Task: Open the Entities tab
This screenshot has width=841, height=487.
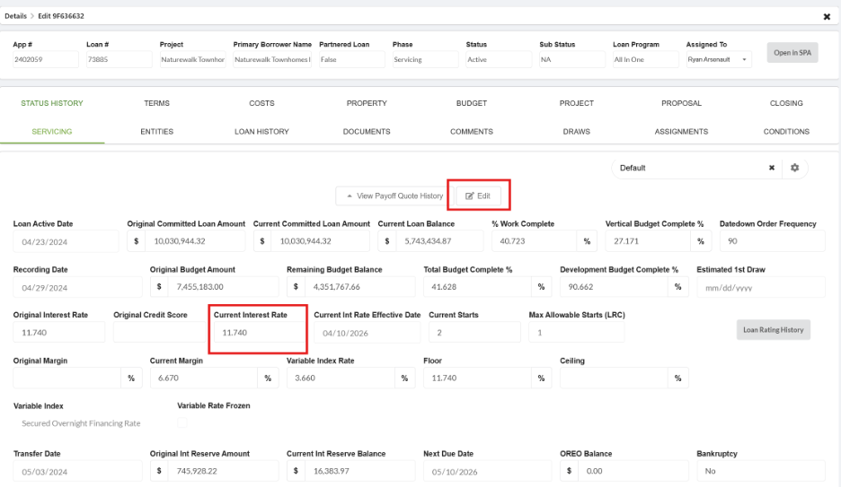Action: (x=156, y=132)
